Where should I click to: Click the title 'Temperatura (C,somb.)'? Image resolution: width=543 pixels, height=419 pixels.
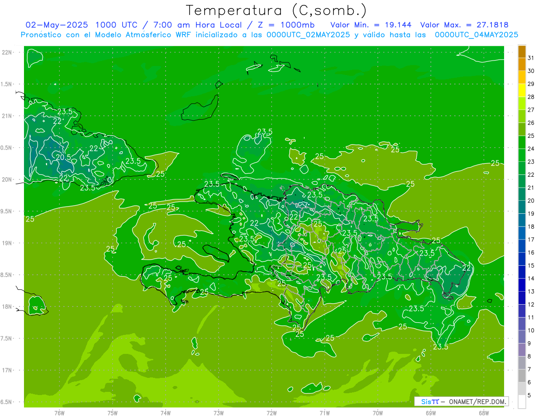276,10
